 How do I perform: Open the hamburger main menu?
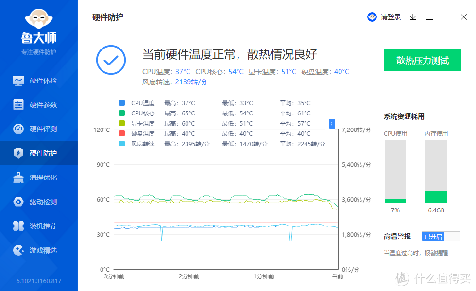429,17
